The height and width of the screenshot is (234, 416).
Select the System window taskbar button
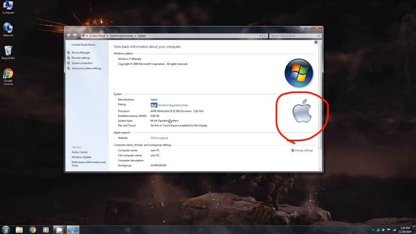(73, 229)
